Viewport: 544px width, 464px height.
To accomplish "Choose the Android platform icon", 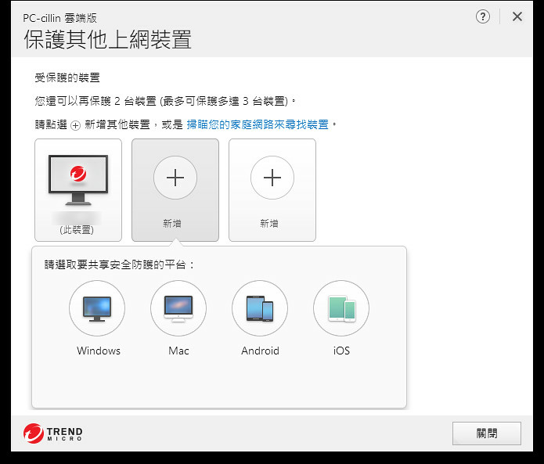I will point(260,308).
